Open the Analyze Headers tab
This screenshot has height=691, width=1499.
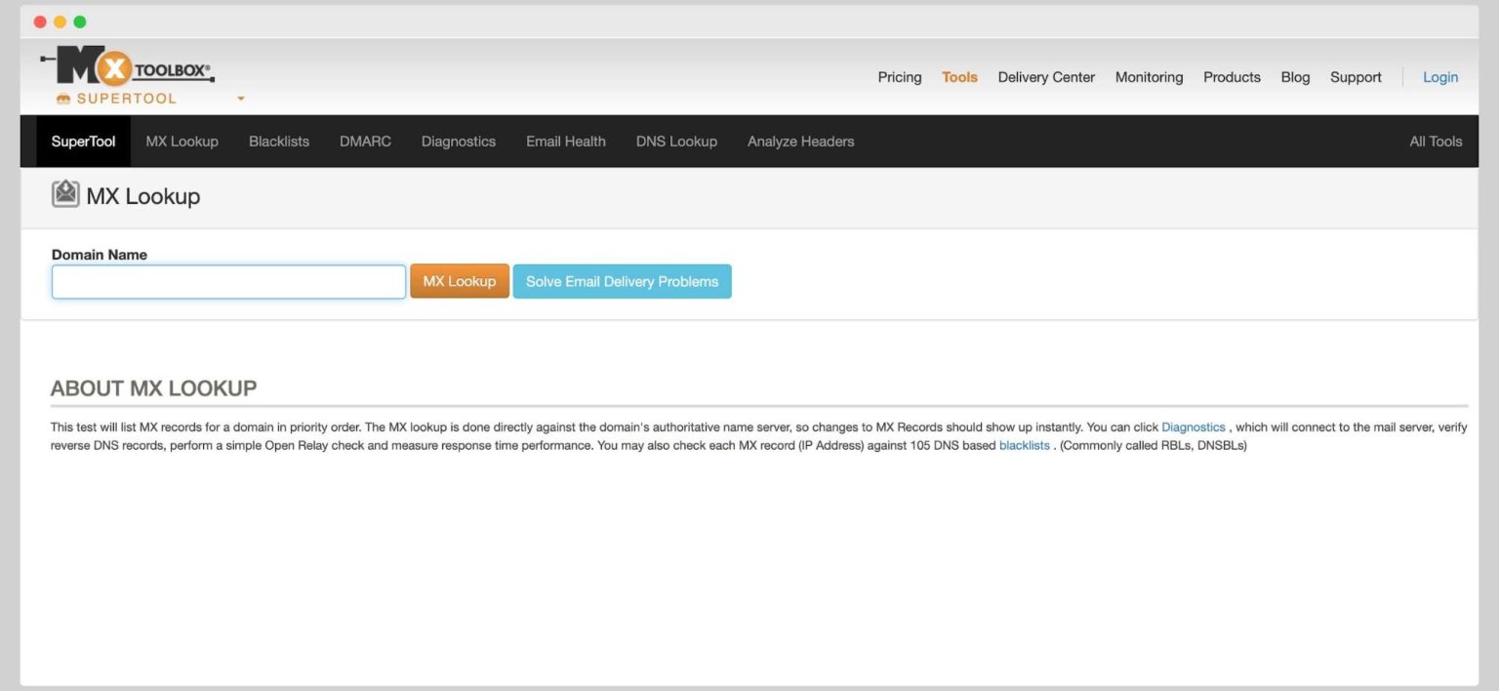[800, 141]
